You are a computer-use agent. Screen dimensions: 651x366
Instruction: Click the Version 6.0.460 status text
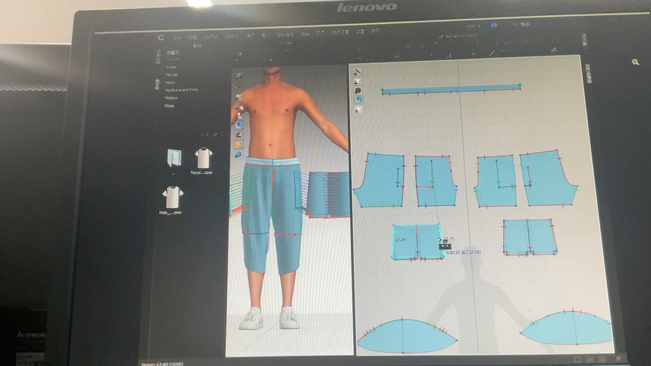(162, 364)
